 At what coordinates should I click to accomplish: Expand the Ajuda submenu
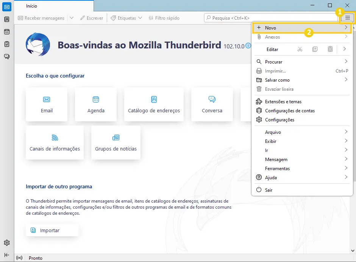[302, 177]
